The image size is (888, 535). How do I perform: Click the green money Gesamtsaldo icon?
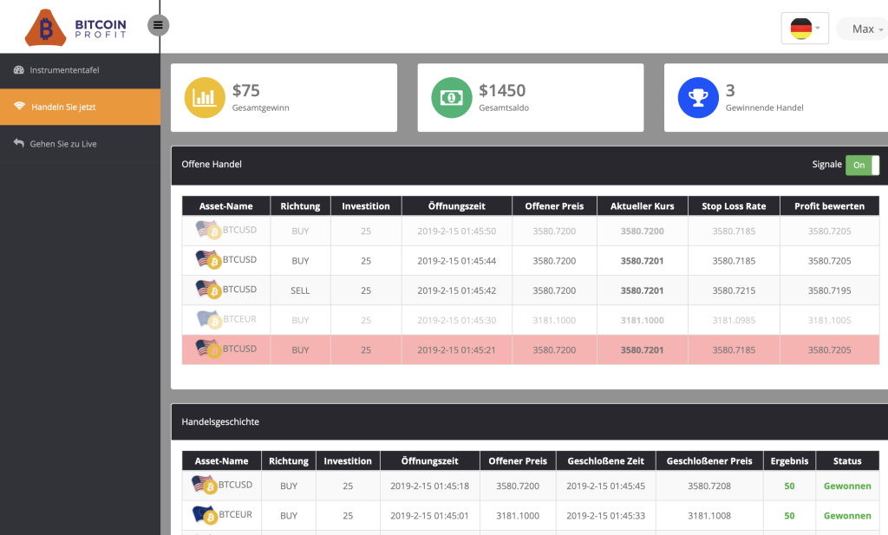(452, 97)
